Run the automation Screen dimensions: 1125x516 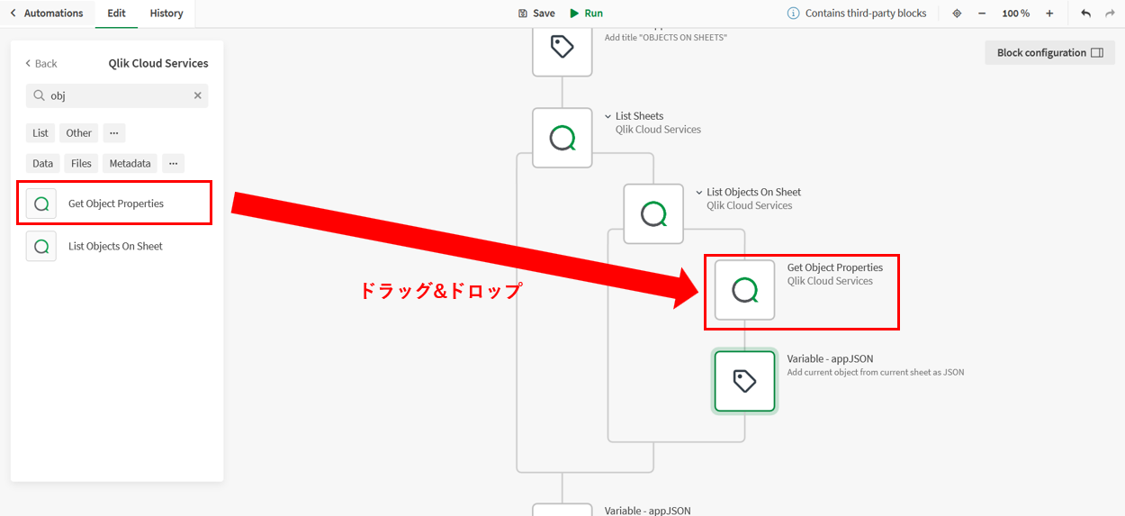point(587,14)
